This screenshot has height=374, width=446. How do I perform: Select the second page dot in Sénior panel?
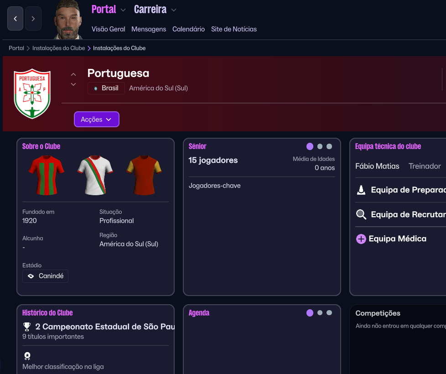(x=320, y=146)
